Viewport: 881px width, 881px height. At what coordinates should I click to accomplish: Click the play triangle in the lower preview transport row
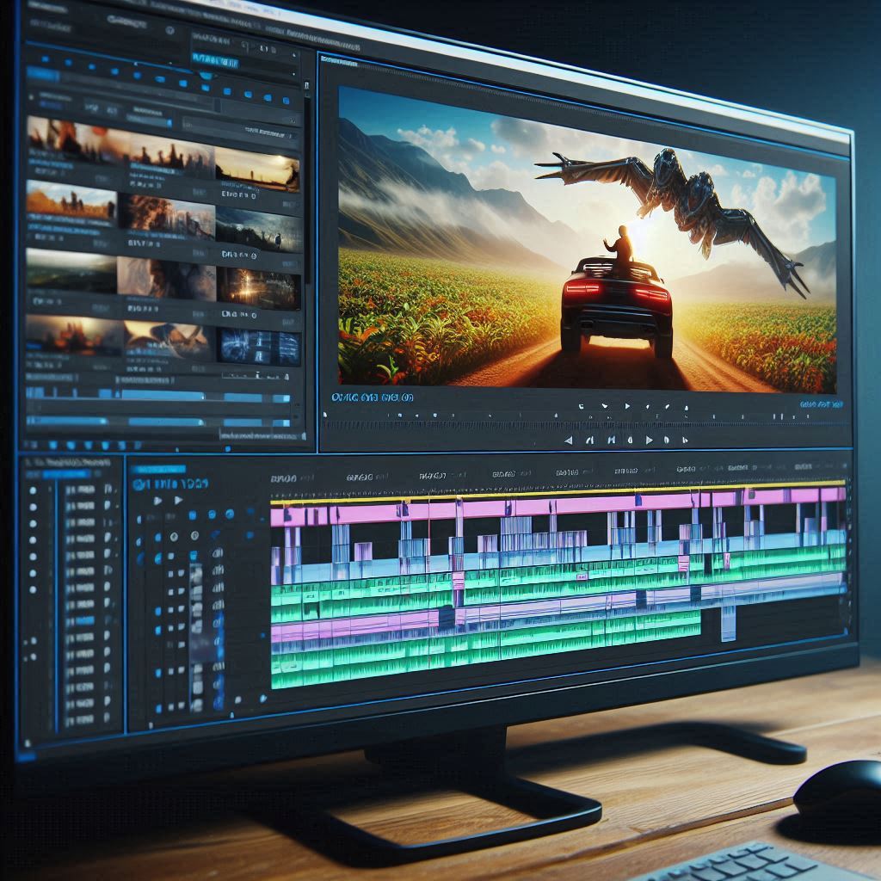click(649, 440)
